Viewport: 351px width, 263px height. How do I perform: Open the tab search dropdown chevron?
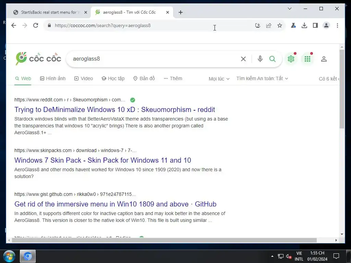pyautogui.click(x=289, y=9)
